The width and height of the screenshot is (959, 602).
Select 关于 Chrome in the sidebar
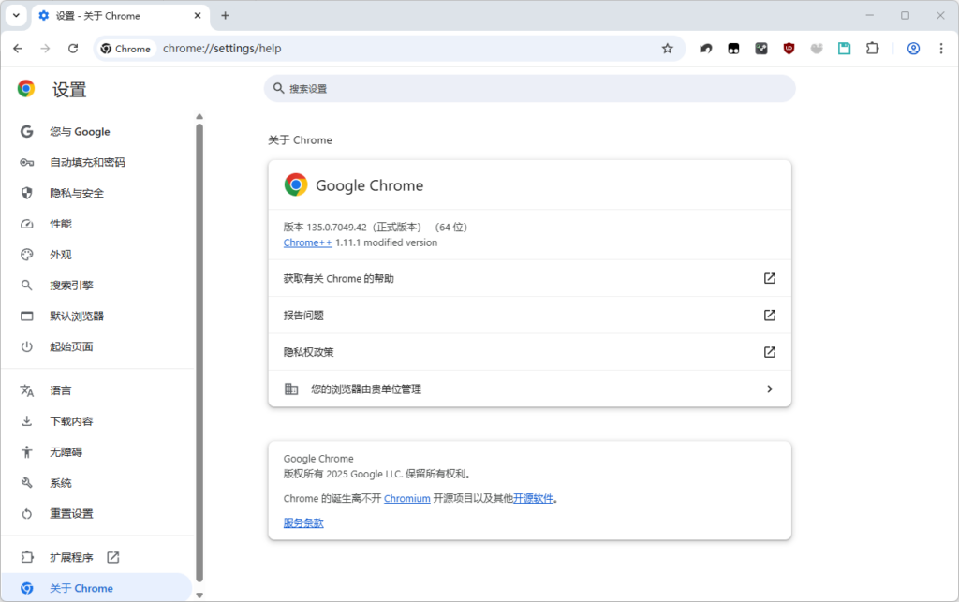click(97, 588)
